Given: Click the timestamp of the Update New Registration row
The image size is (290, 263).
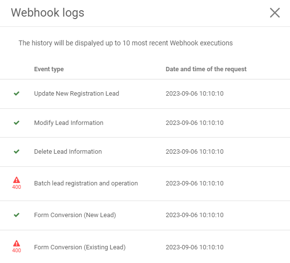Looking at the screenshot, I should point(194,94).
